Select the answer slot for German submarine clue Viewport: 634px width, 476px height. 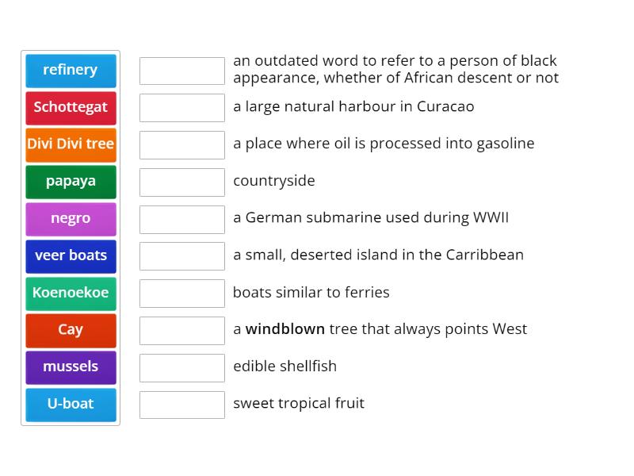(181, 219)
